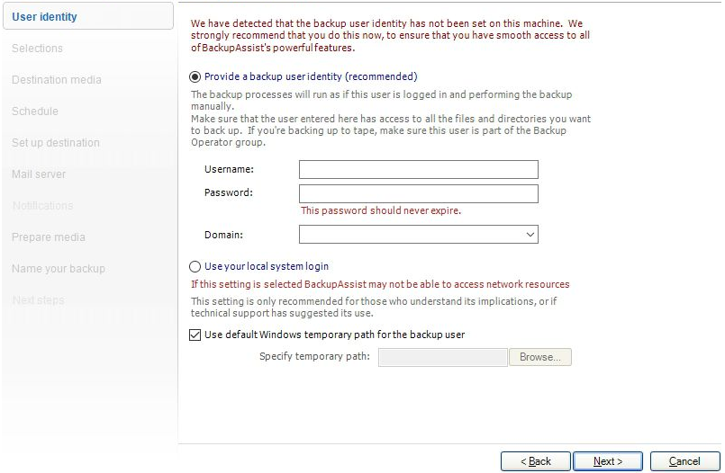Open the Name your backup step
The image size is (725, 473).
click(59, 269)
